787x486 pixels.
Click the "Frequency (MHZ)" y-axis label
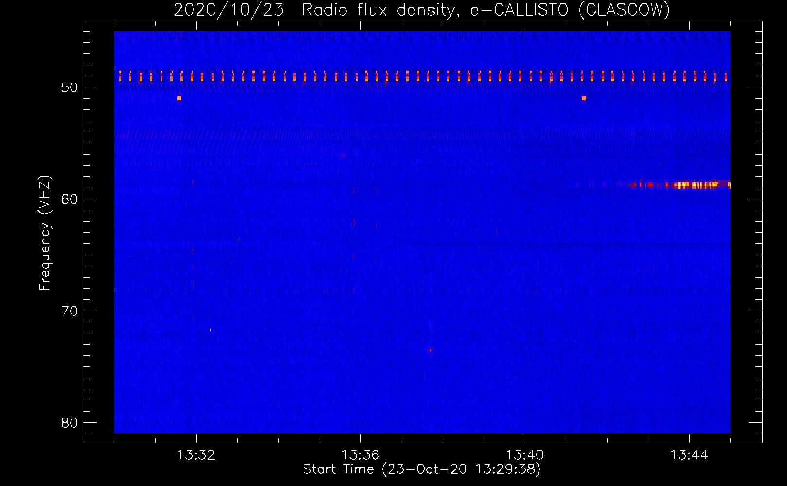[45, 233]
